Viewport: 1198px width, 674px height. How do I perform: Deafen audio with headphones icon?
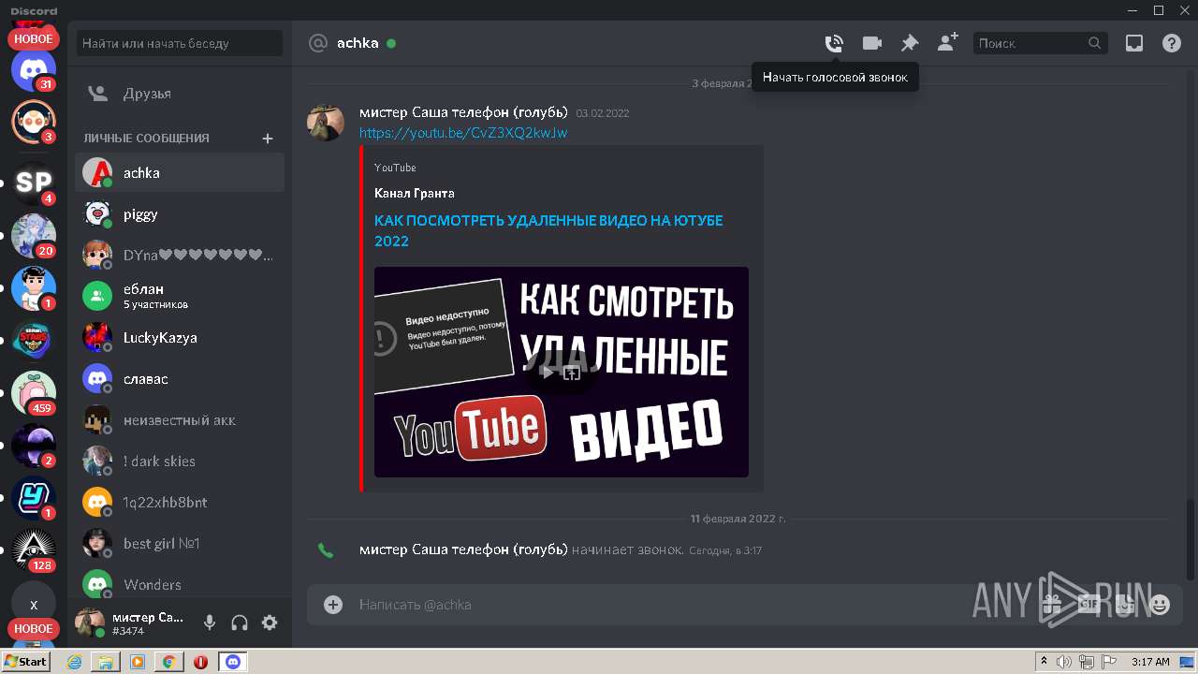coord(240,623)
